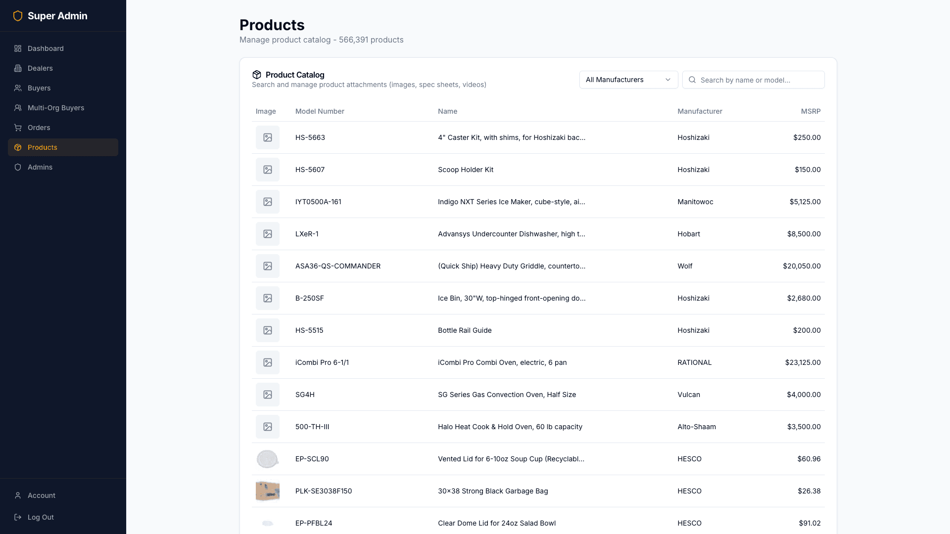Navigate to Multi-Org Buyers
Image resolution: width=950 pixels, height=534 pixels.
click(x=63, y=108)
